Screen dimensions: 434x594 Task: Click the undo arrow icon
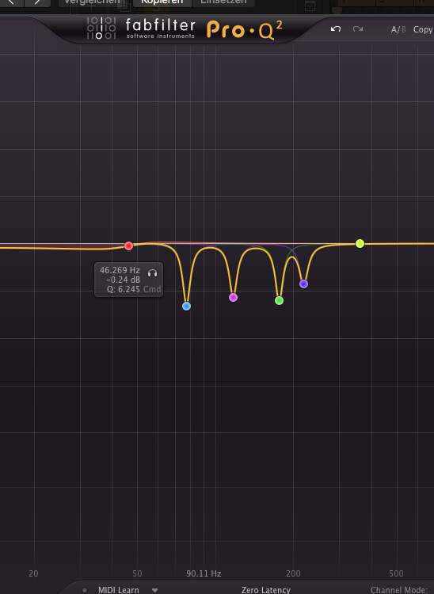coord(336,29)
